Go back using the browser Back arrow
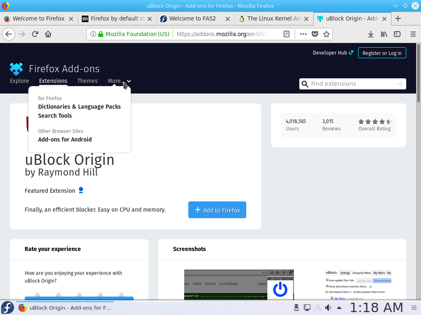 pyautogui.click(x=9, y=34)
